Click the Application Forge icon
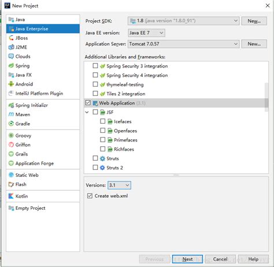 point(11,164)
